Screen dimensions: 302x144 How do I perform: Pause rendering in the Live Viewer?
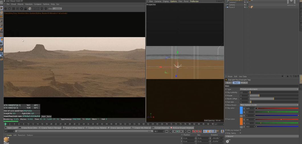14,9
